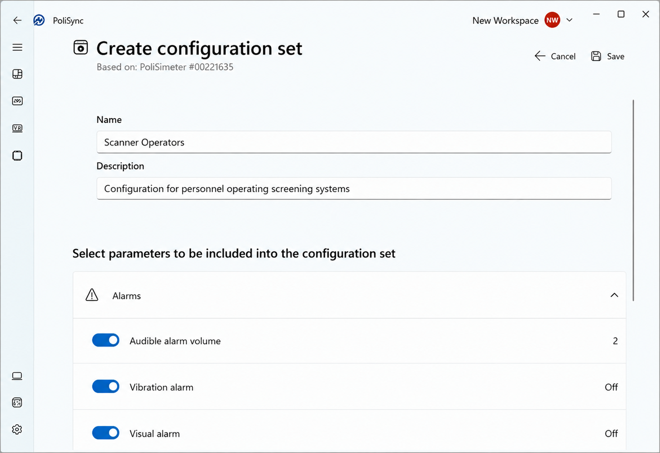The image size is (660, 453).
Task: Click the PoliSync logo icon
Action: 39,20
